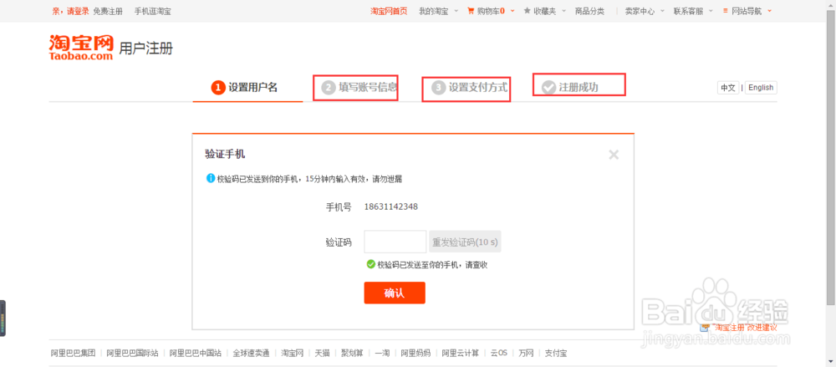This screenshot has width=836, height=367.
Task: Click the Taobao.com logo
Action: (81, 47)
